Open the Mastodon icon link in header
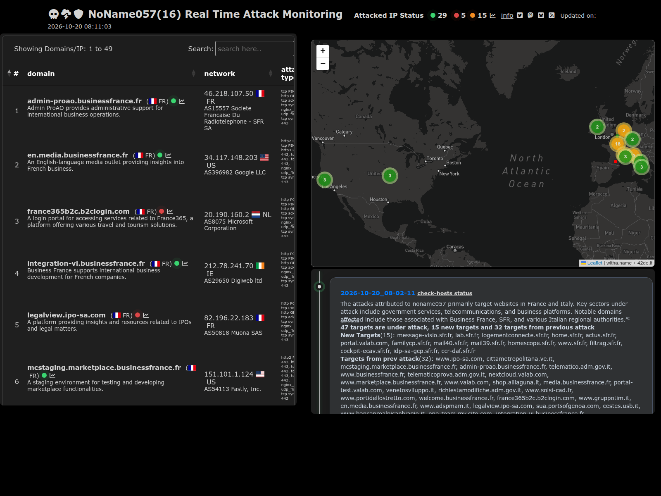The image size is (661, 496). click(530, 15)
